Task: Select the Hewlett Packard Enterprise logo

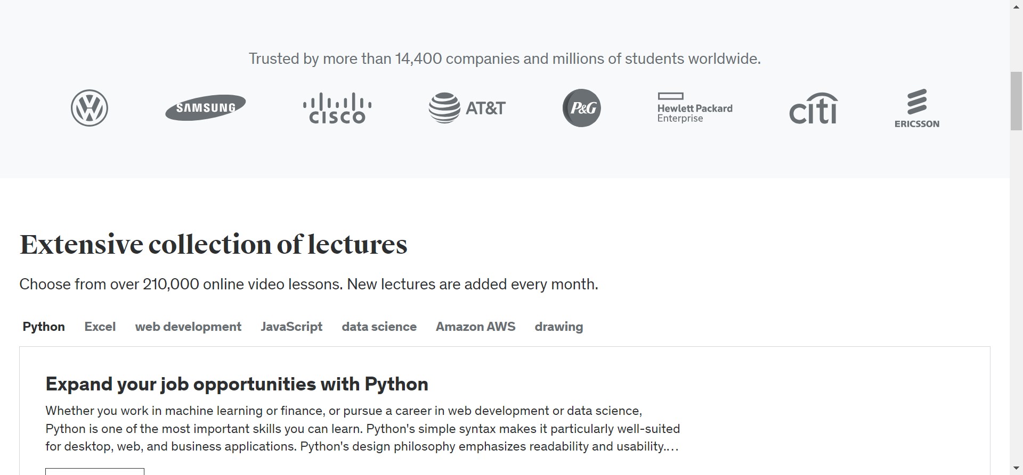Action: [x=695, y=108]
